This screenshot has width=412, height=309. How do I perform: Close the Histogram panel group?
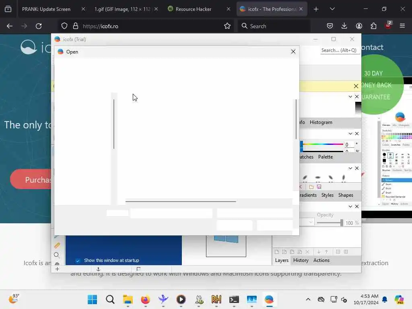357,97
